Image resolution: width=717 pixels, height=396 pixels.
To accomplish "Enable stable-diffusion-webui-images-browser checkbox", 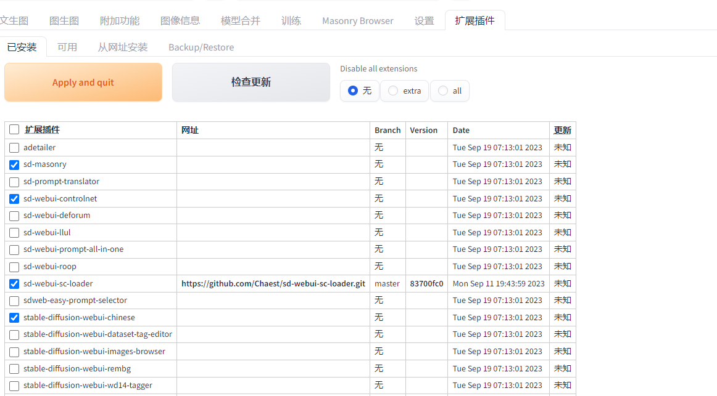I will (x=14, y=352).
